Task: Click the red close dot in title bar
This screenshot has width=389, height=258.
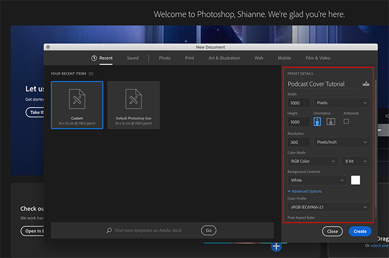Action: [48, 47]
